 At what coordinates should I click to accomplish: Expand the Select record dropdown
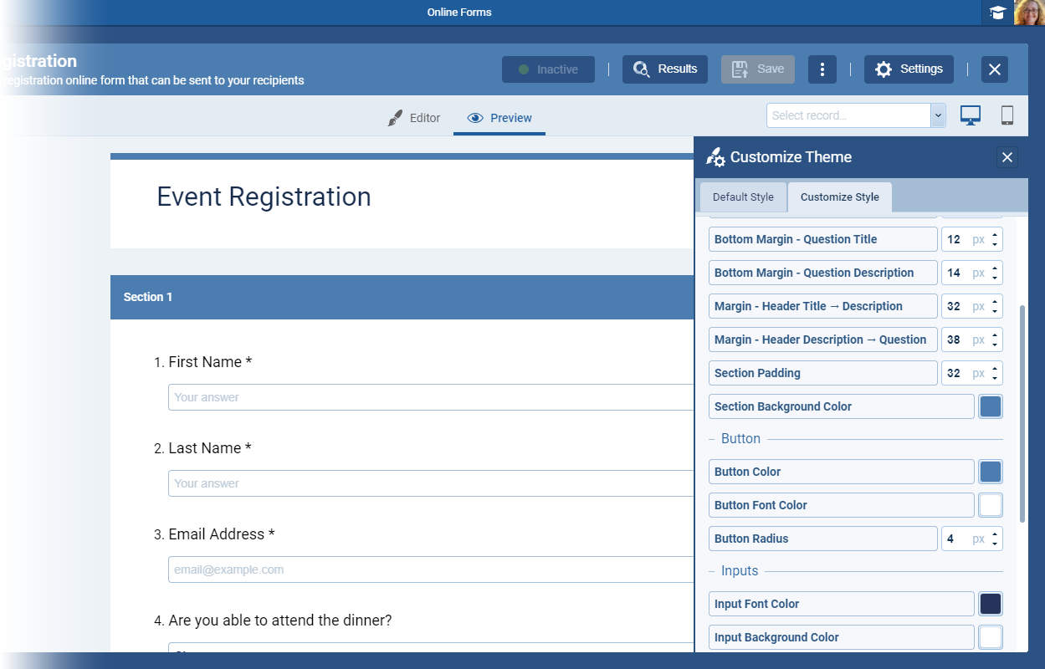click(x=938, y=115)
